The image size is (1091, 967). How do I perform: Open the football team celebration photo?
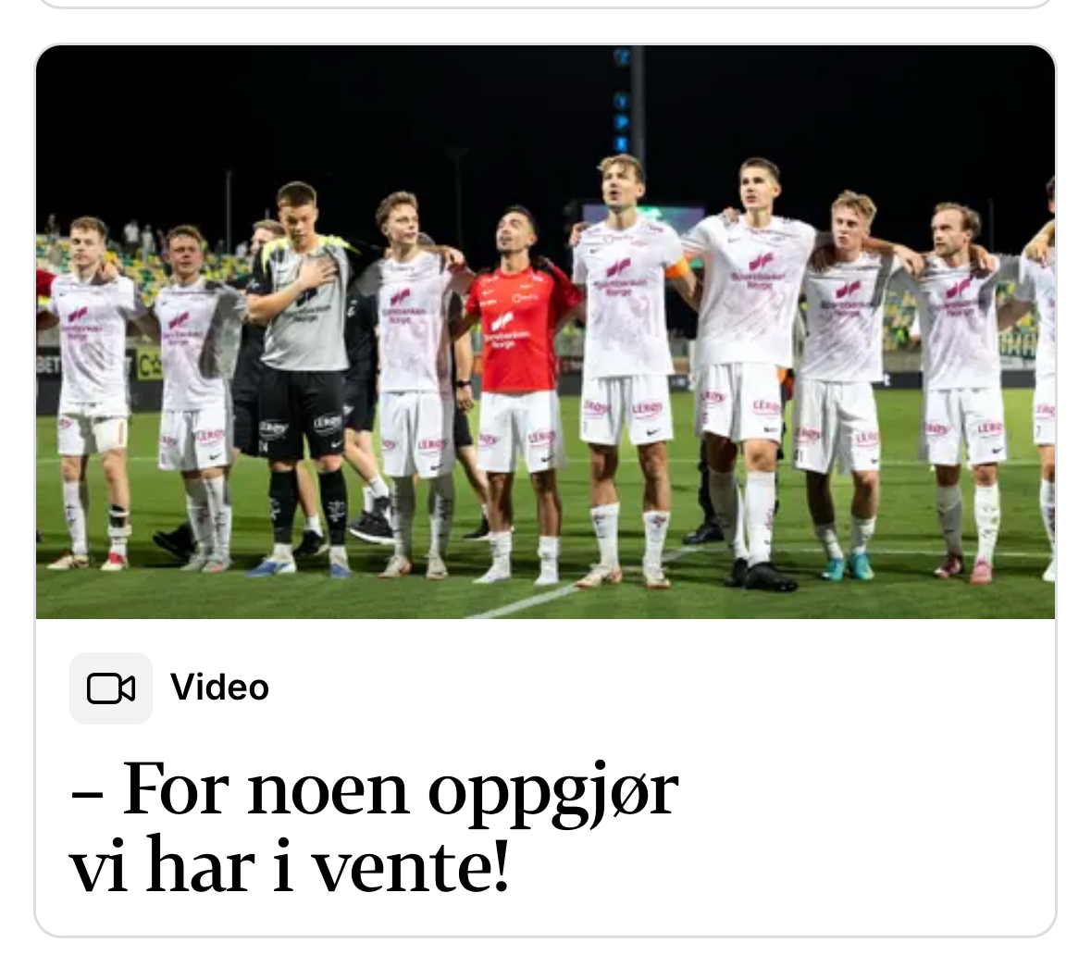(x=546, y=332)
